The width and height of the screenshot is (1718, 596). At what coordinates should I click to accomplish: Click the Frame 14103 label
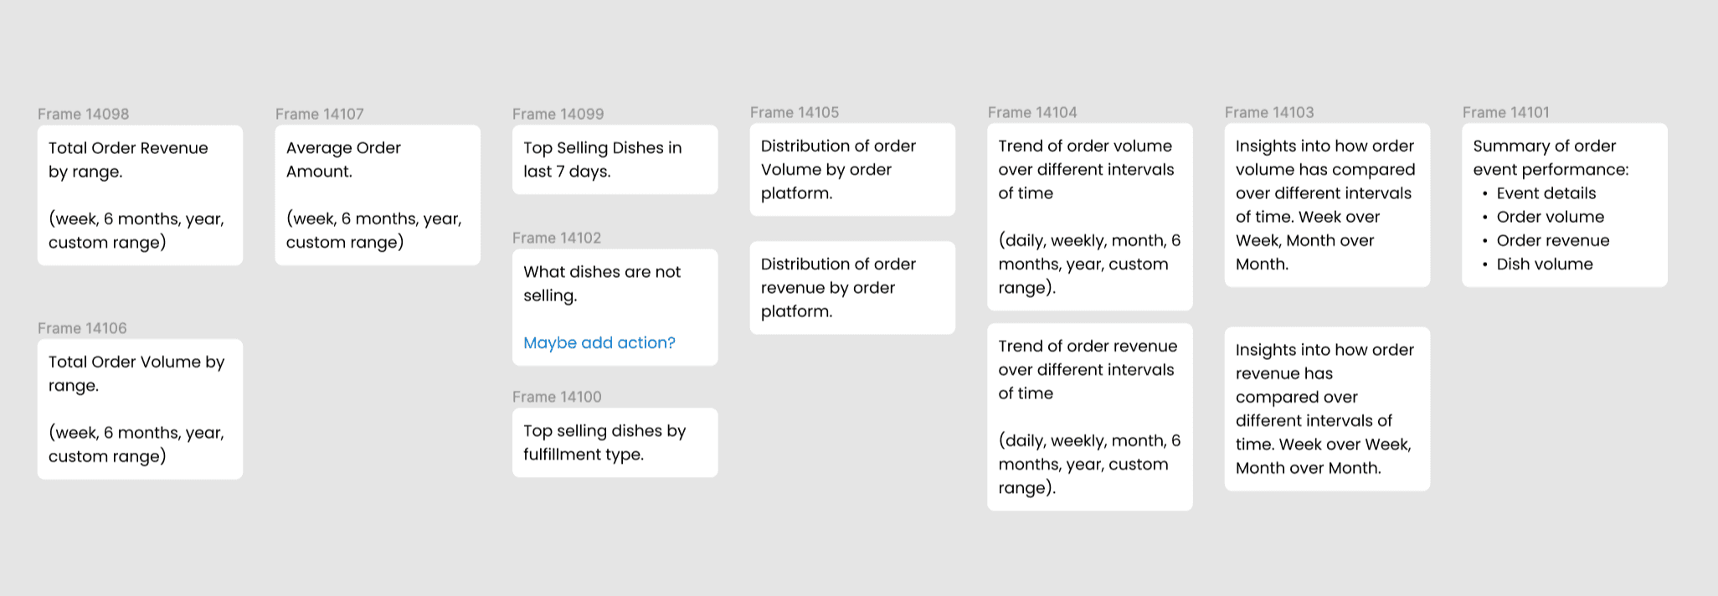point(1268,112)
